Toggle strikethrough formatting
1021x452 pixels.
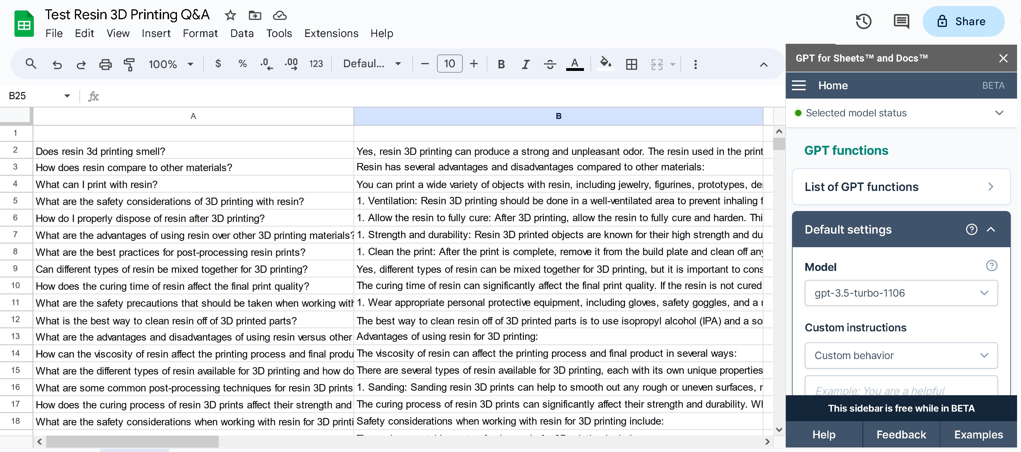[x=550, y=64]
